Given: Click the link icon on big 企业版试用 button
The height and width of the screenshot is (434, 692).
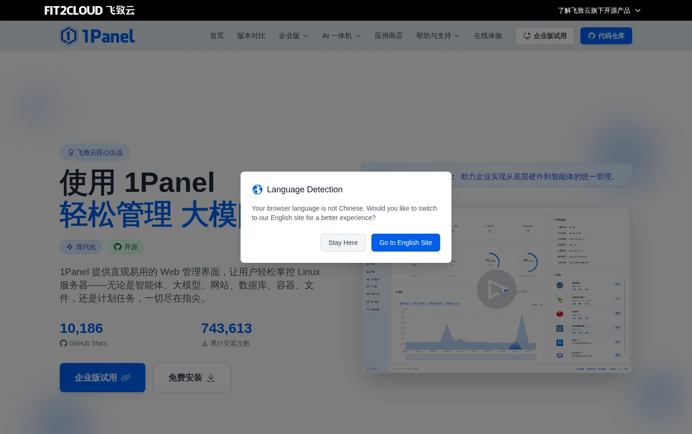Looking at the screenshot, I should (126, 378).
